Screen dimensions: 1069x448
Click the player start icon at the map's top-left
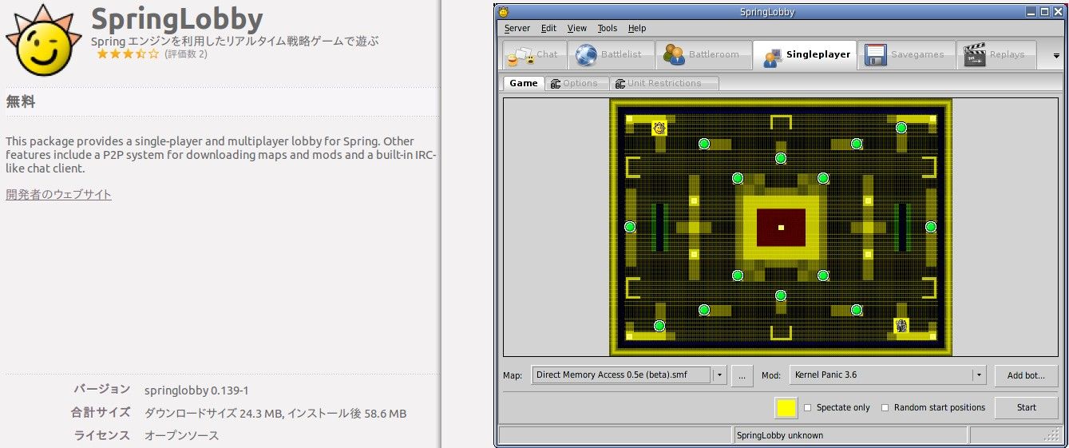[659, 128]
